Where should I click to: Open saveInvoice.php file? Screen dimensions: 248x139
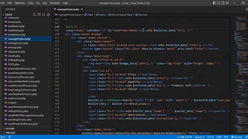pos(17,98)
